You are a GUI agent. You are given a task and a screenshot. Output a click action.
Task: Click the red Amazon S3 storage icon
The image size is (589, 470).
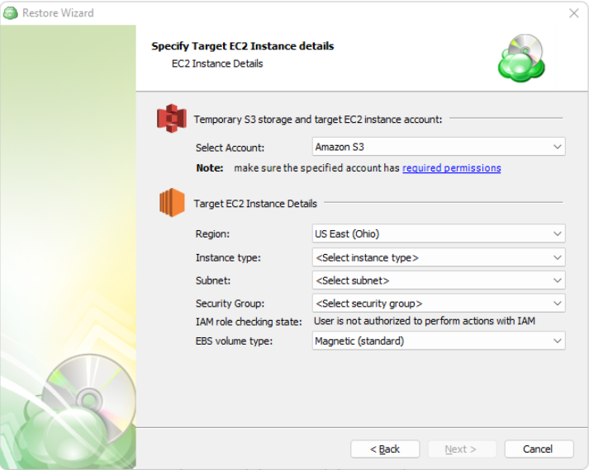(x=172, y=119)
